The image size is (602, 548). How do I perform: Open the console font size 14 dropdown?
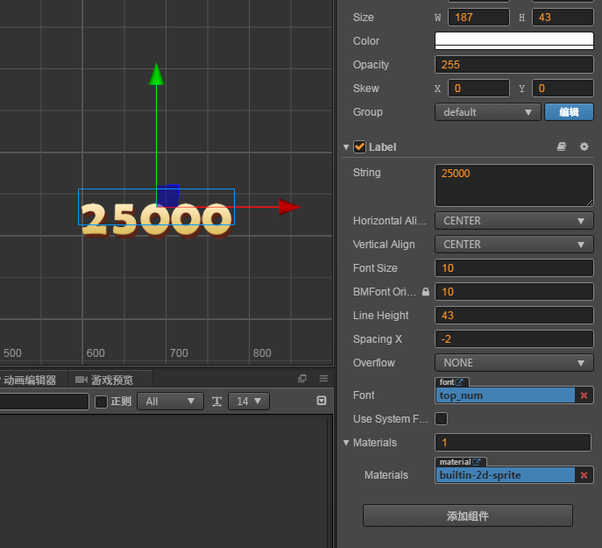248,402
